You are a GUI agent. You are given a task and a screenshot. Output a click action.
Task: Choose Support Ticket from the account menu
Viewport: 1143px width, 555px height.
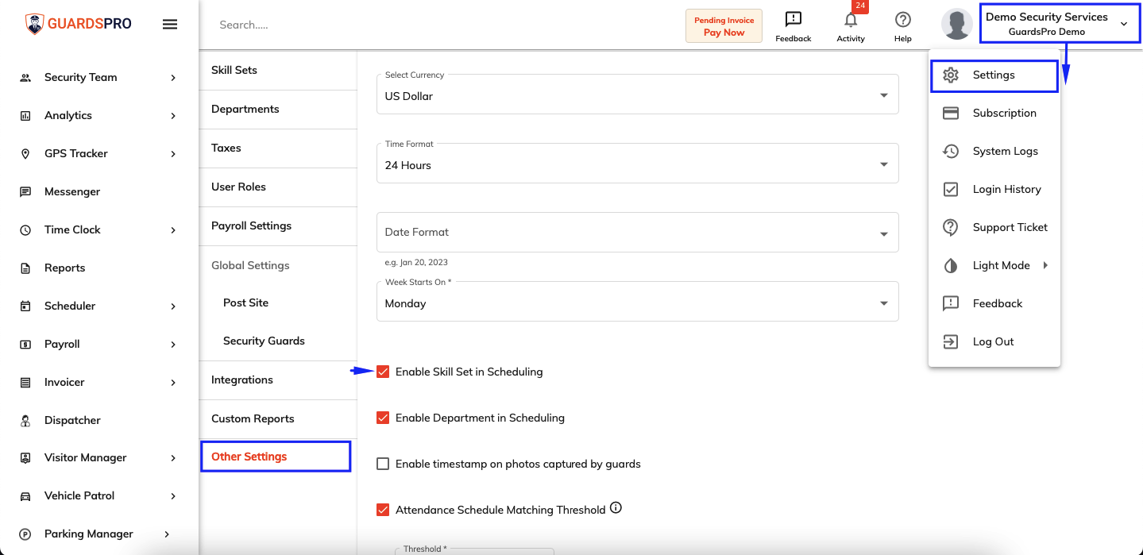[994, 227]
